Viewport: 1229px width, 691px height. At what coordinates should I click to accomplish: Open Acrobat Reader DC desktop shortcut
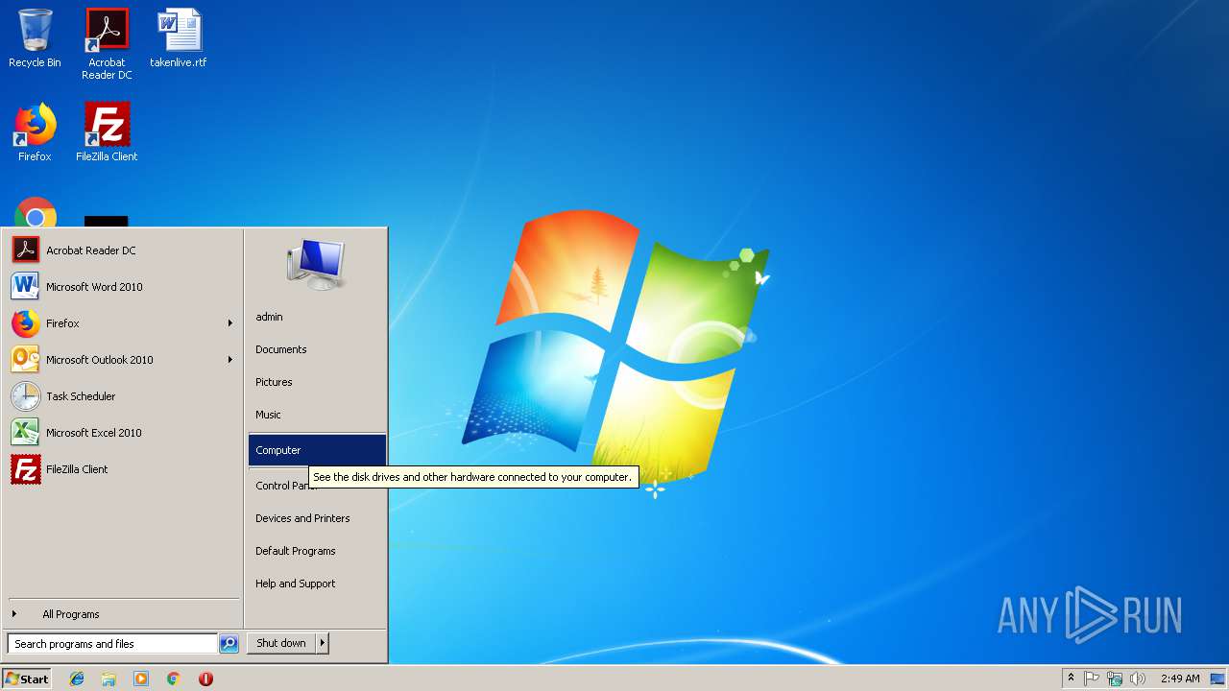click(107, 44)
